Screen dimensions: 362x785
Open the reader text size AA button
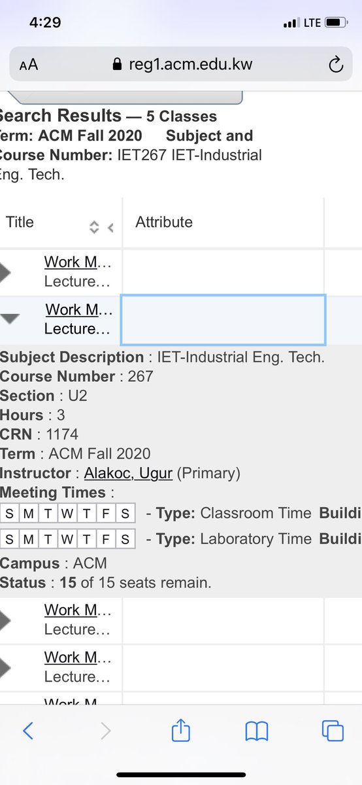coord(29,65)
